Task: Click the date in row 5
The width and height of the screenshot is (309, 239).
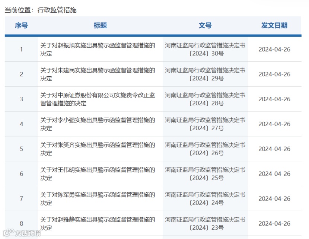Action: (274, 149)
